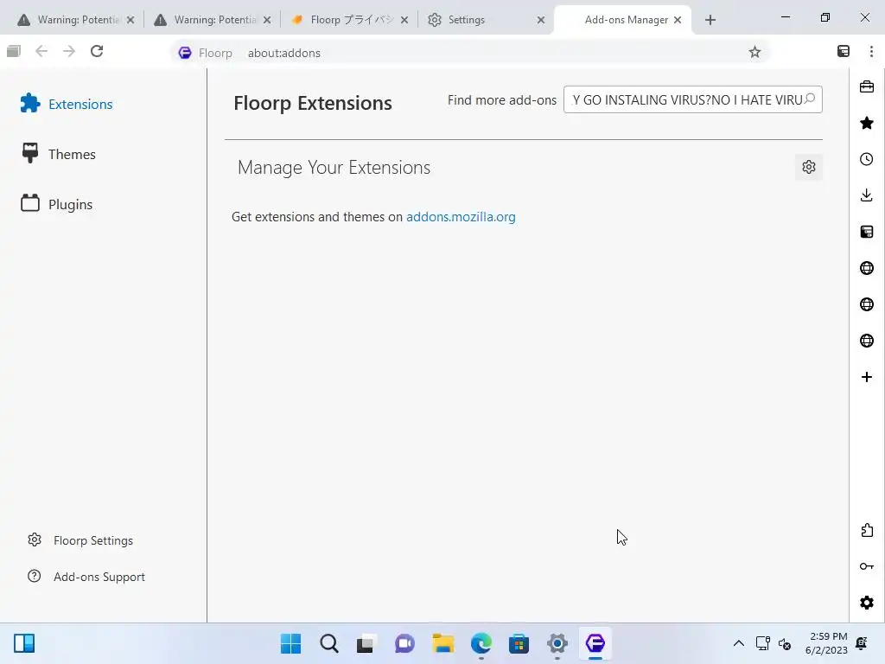885x664 pixels.
Task: Click the search magnifier icon in add-ons field
Action: (x=809, y=99)
